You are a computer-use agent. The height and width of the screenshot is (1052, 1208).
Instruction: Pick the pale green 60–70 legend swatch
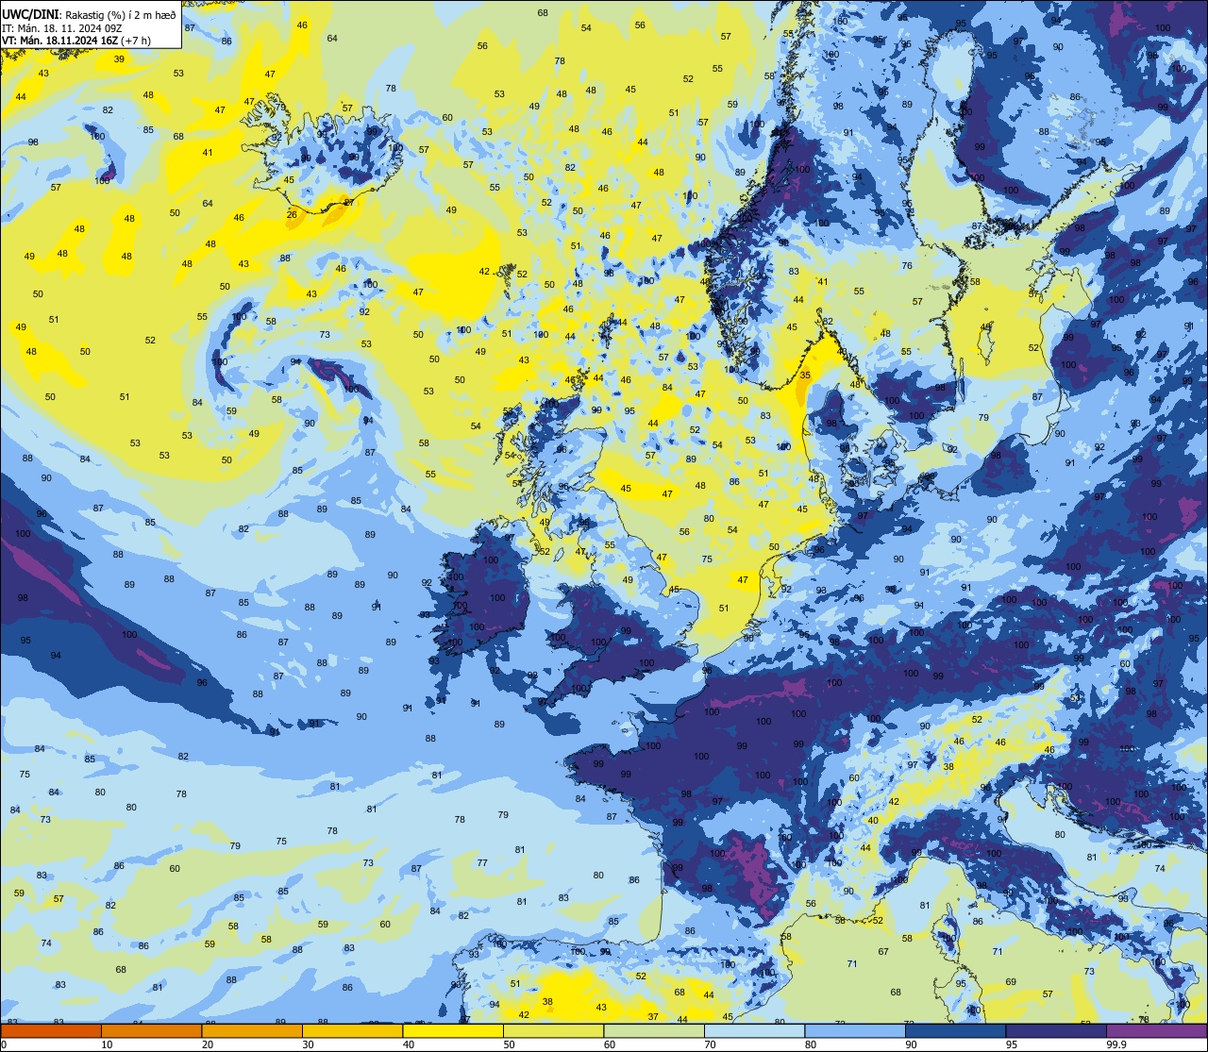click(654, 1030)
